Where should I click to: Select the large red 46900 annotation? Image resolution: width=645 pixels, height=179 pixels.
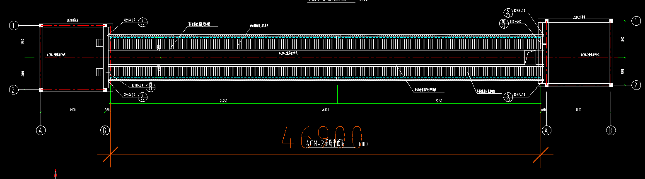[322, 137]
